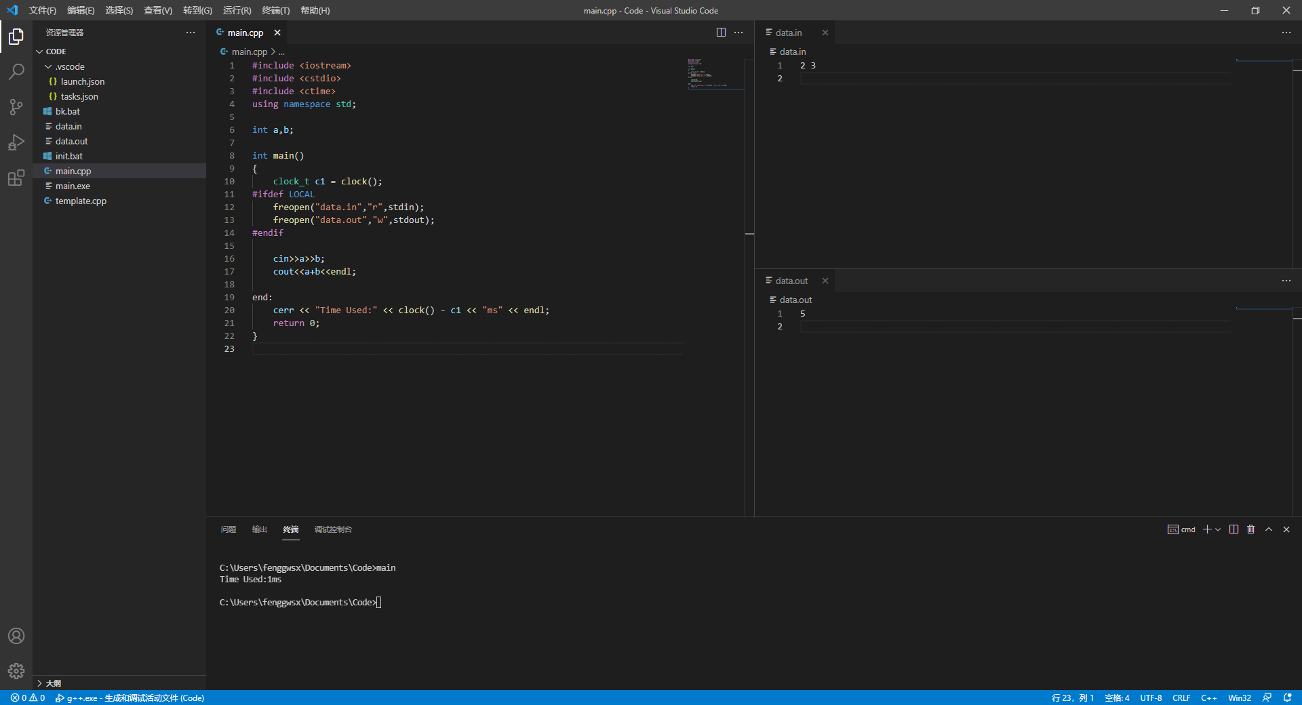
Task: Kill the terminal with the trash icon
Action: [1251, 529]
